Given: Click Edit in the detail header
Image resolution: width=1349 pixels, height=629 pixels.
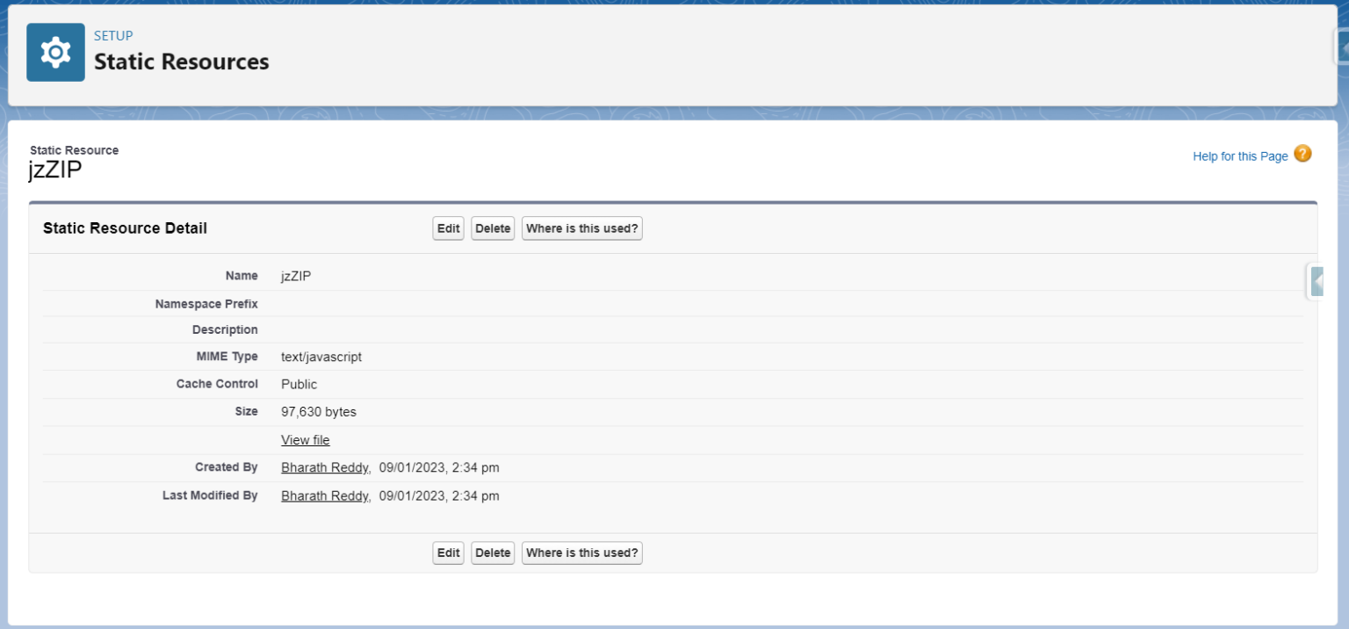Looking at the screenshot, I should pos(448,228).
